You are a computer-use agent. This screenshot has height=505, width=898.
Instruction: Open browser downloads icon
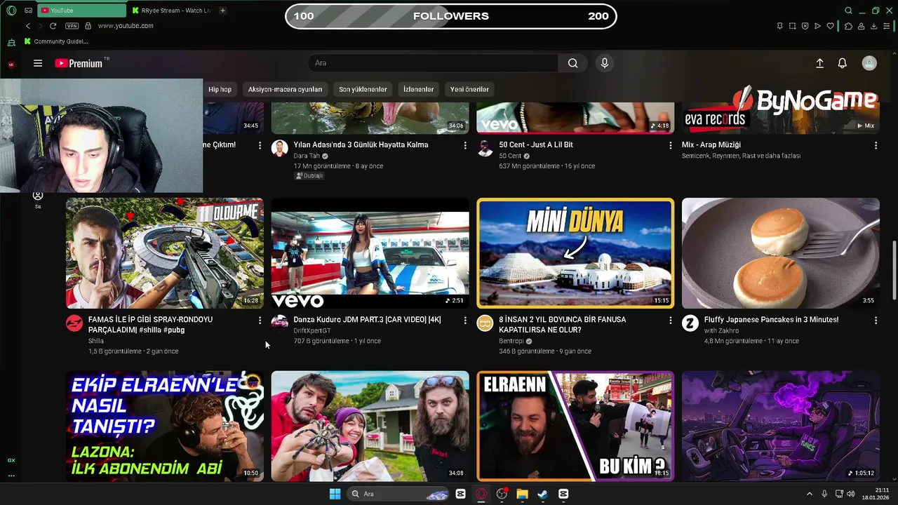[x=873, y=26]
